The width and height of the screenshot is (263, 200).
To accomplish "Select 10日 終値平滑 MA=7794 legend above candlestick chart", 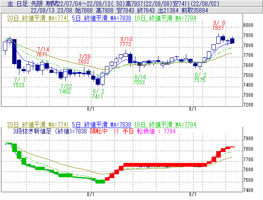I will tap(165, 18).
